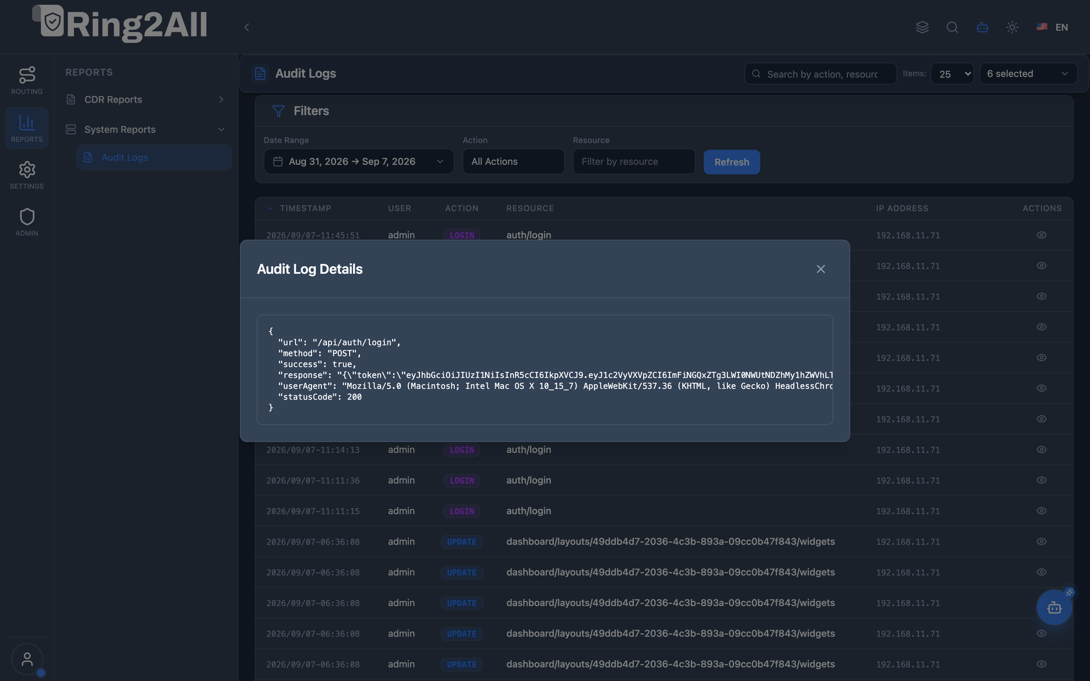Viewport: 1090px width, 681px height.
Task: Open the Reports section in sidebar
Action: [27, 128]
